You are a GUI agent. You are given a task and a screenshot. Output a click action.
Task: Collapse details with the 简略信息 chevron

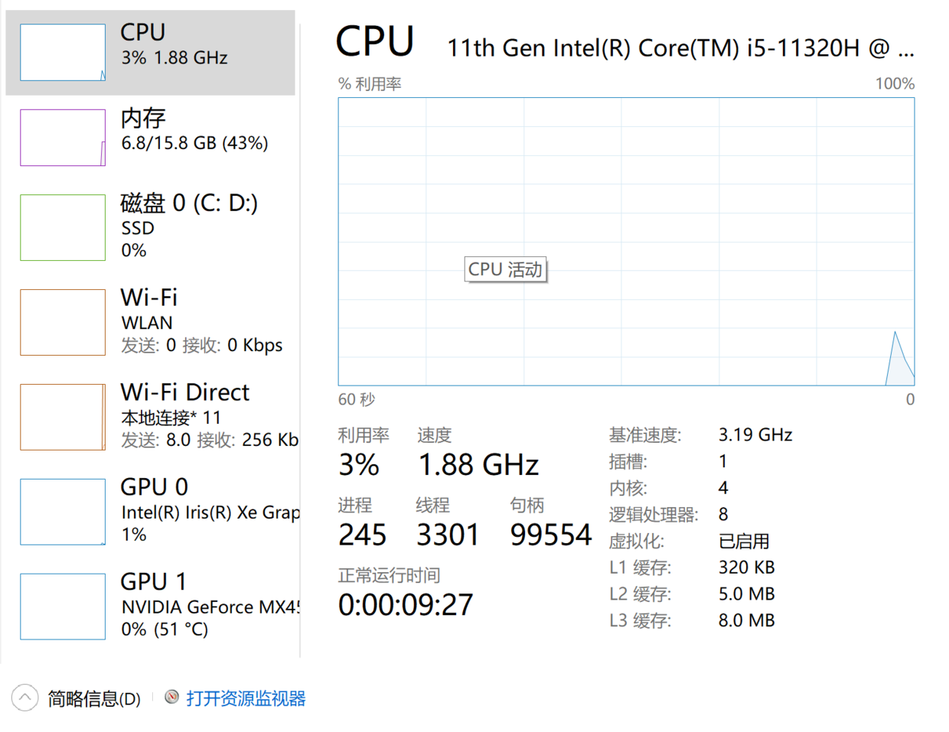25,698
